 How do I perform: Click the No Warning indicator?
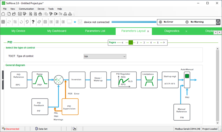tap(195, 22)
